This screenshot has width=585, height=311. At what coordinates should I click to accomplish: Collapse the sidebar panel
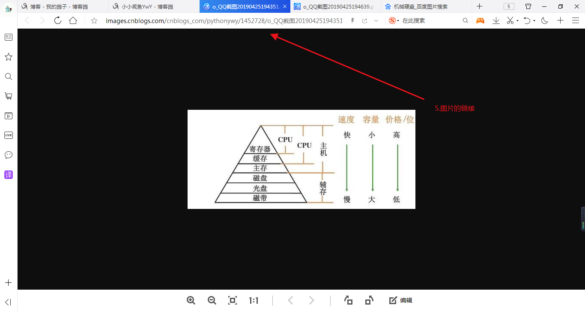[x=8, y=302]
